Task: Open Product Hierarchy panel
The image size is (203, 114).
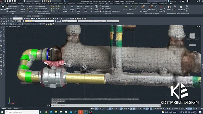Action: coord(23,9)
